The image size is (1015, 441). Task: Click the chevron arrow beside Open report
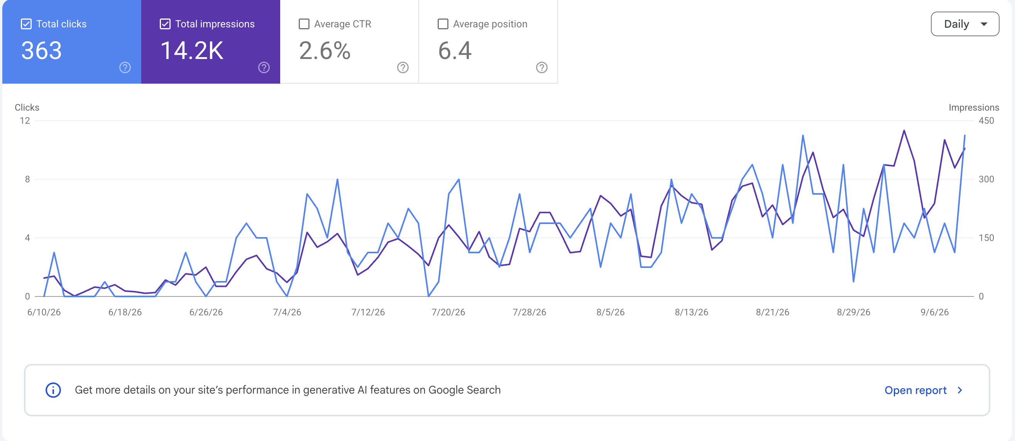coord(960,390)
